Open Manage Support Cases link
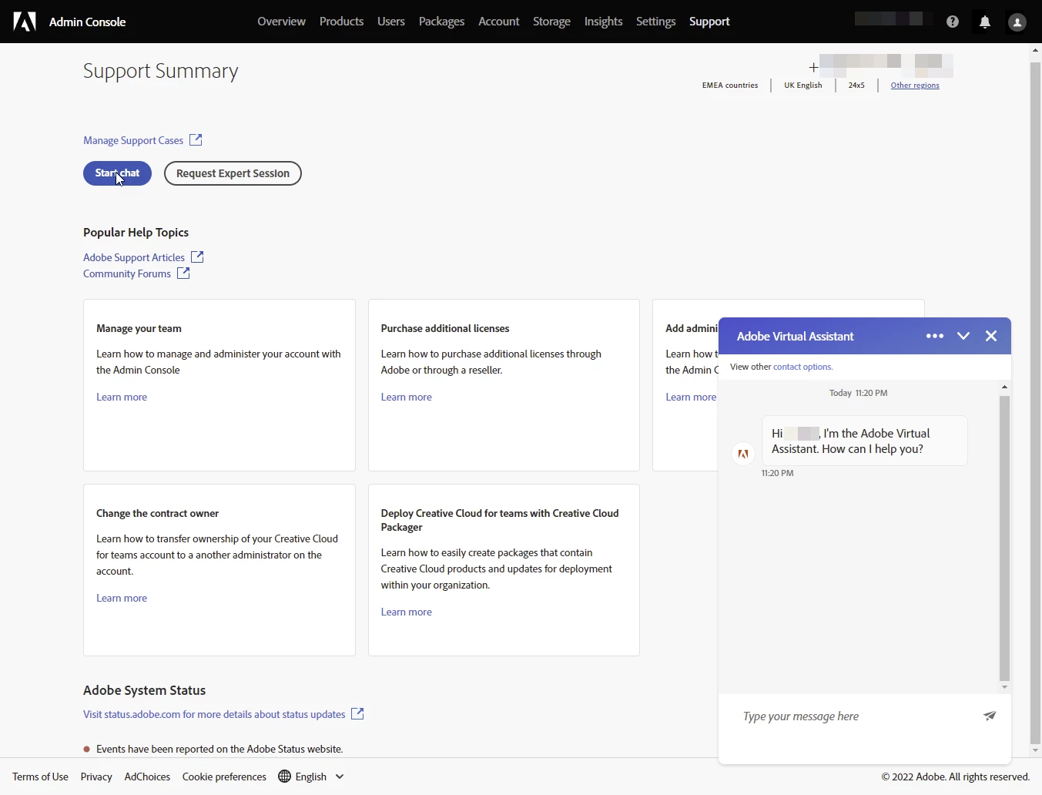This screenshot has height=795, width=1042. tap(133, 140)
